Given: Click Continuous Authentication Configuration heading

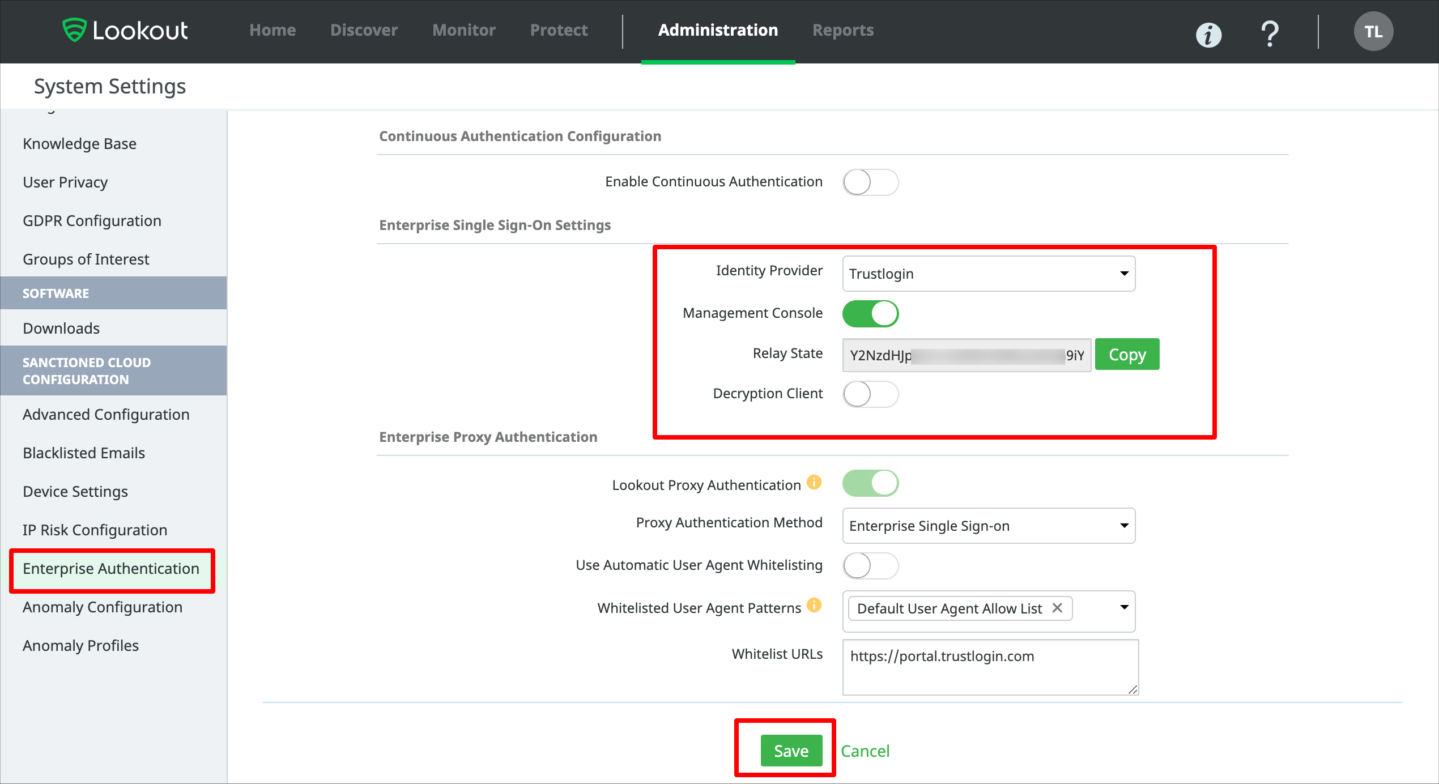Looking at the screenshot, I should click(520, 137).
